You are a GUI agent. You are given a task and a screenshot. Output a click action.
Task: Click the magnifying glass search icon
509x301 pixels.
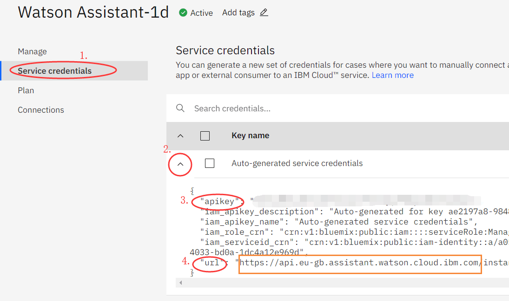180,109
